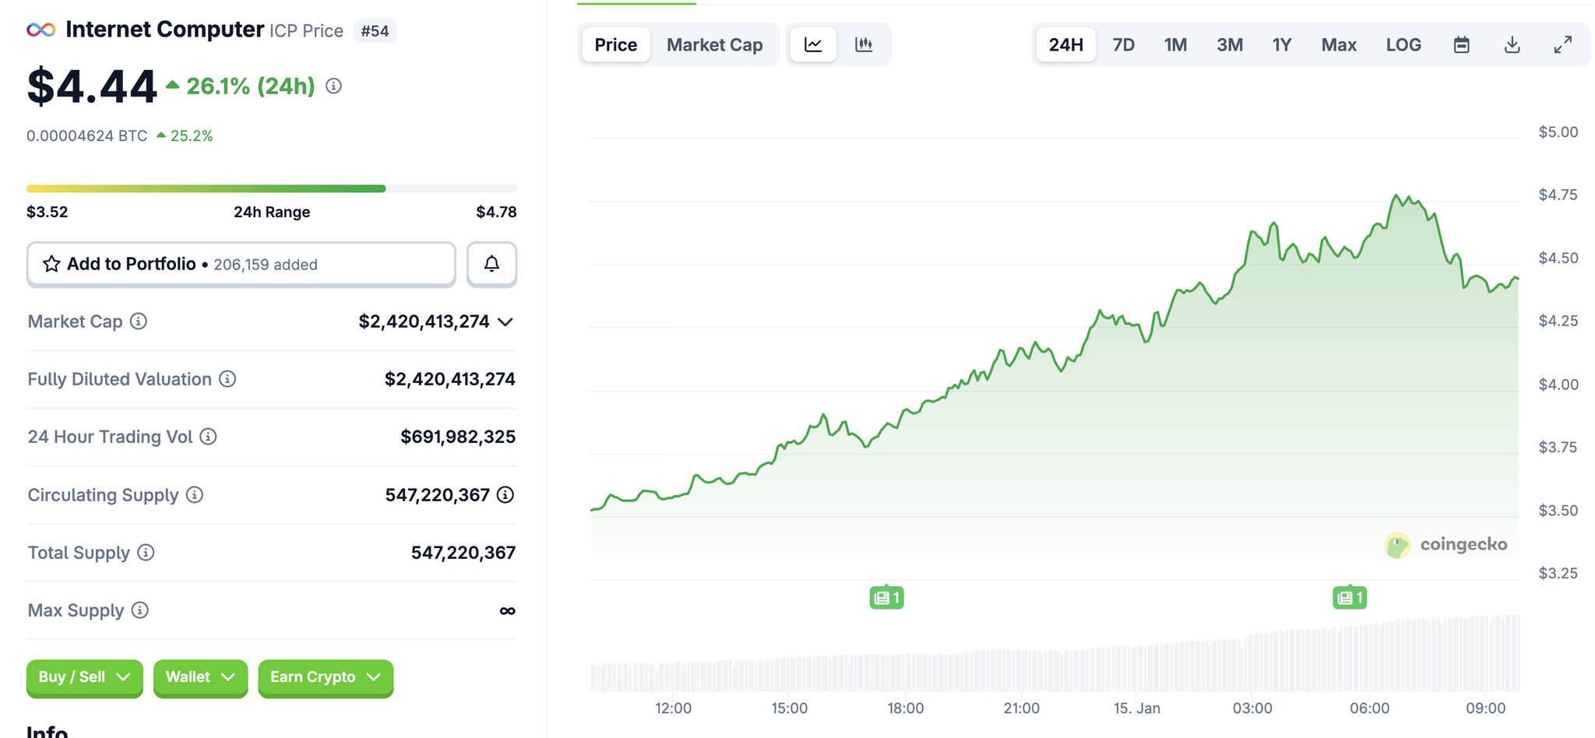Click the 24h Range progress bar
Viewport: 1595px width, 738px height.
pos(271,188)
